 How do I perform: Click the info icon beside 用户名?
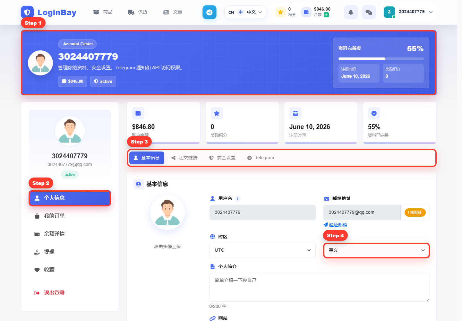238,199
